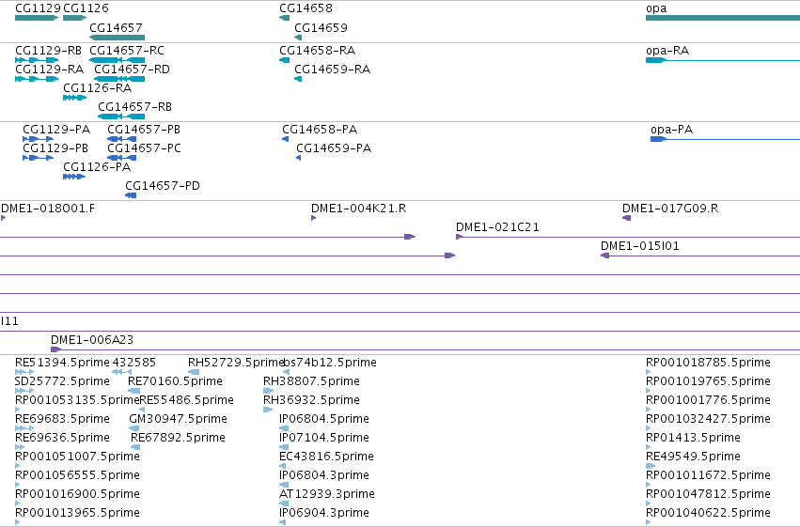Click EST GM30947.5prime
Image resolution: width=800 pixels, height=527 pixels.
134,428
